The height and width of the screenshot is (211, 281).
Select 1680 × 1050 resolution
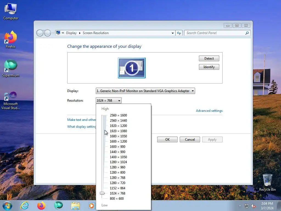pyautogui.click(x=118, y=136)
